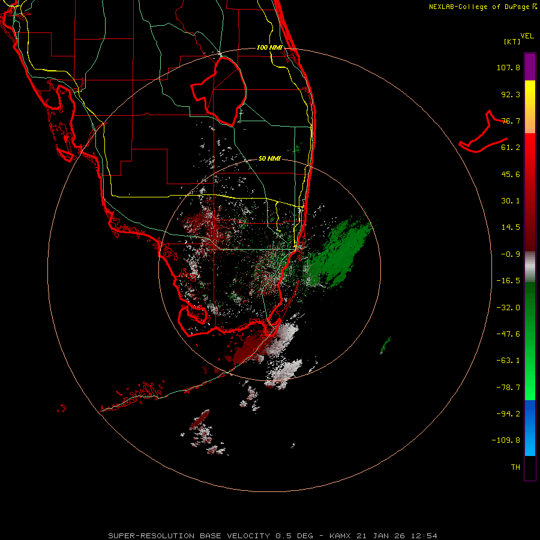
Task: Click the -32.0 legend value
Action: pyautogui.click(x=508, y=308)
